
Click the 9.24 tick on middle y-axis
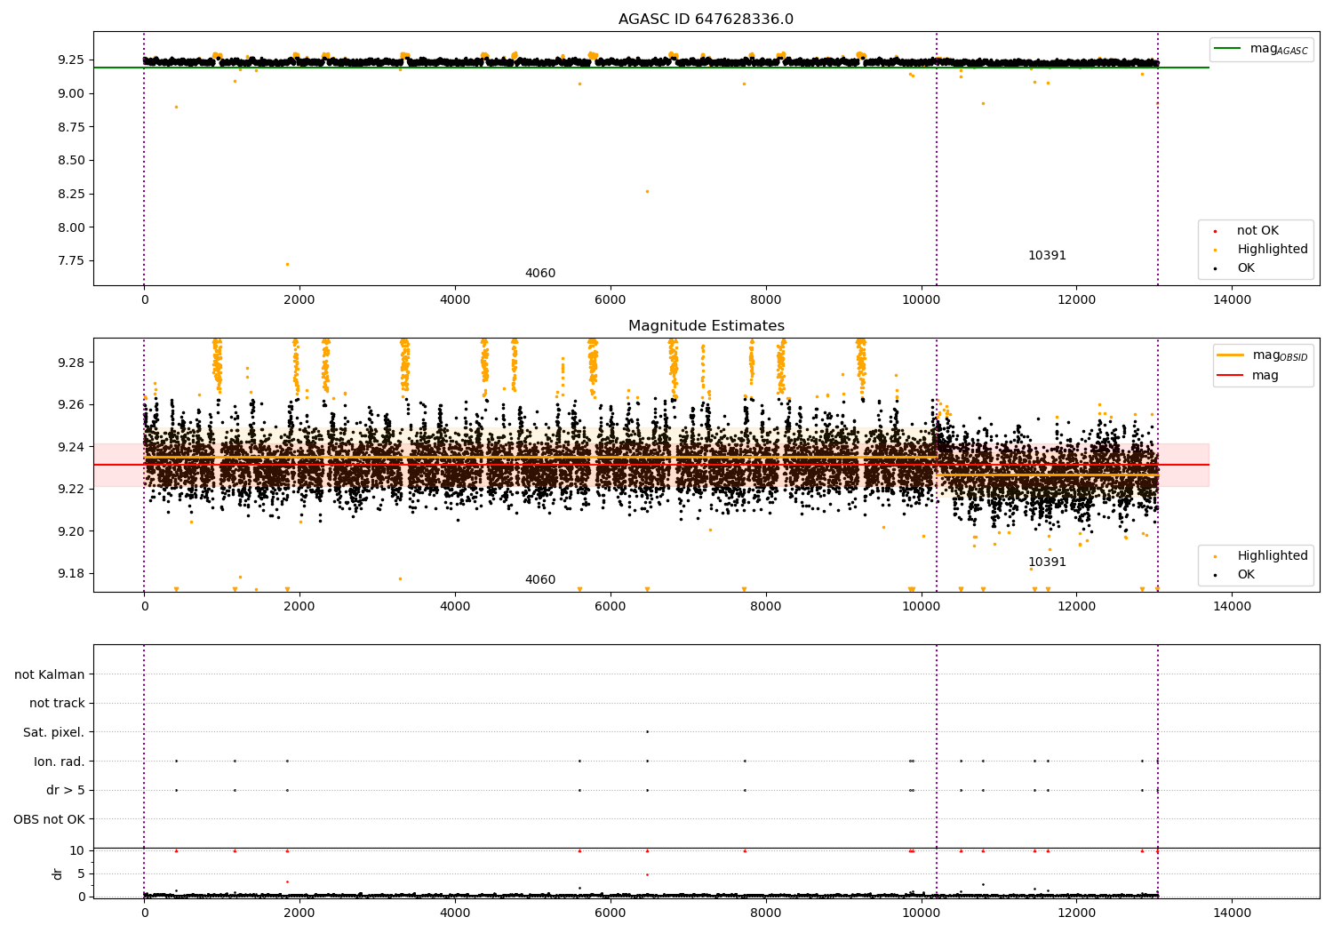click(71, 447)
